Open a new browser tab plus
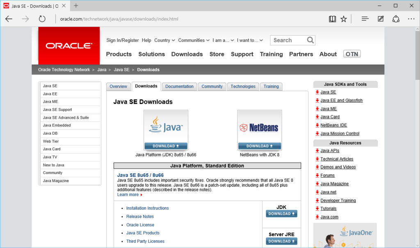This screenshot has height=248, width=420. tap(76, 6)
